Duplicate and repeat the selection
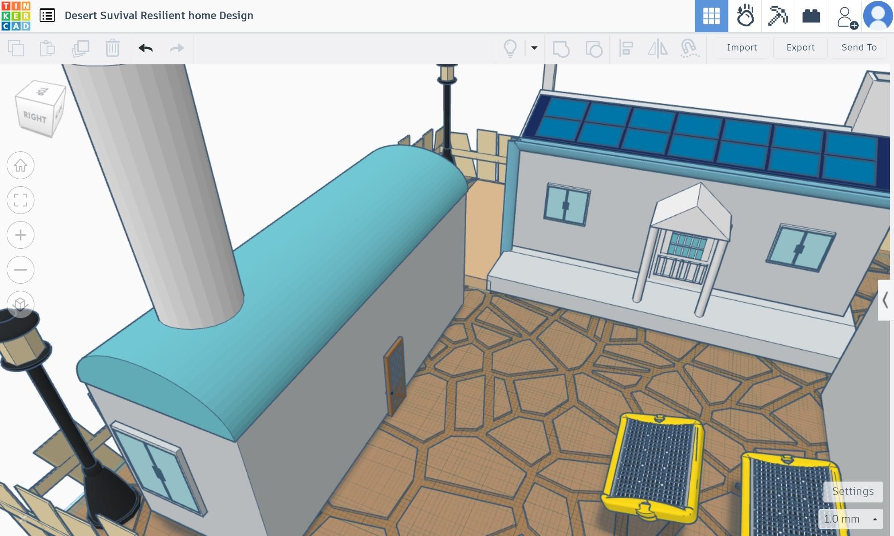The image size is (894, 536). (81, 48)
